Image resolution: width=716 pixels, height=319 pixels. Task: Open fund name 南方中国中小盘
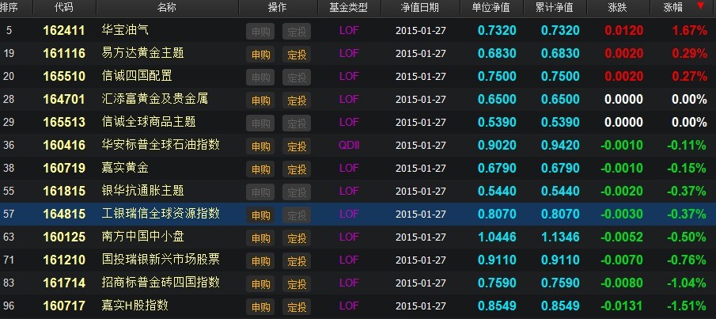click(142, 236)
